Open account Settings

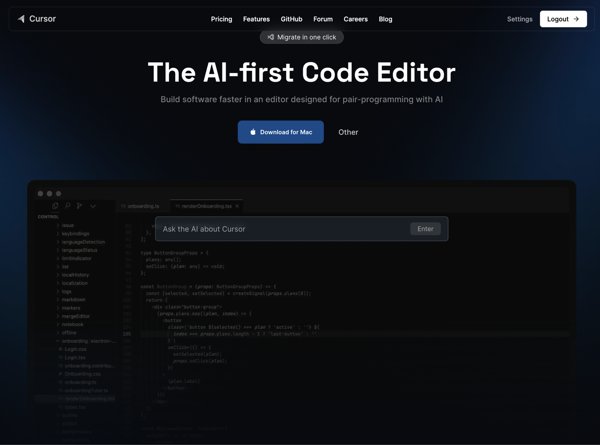519,19
